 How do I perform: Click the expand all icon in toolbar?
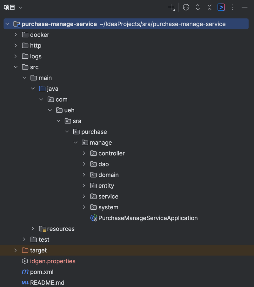pos(198,7)
